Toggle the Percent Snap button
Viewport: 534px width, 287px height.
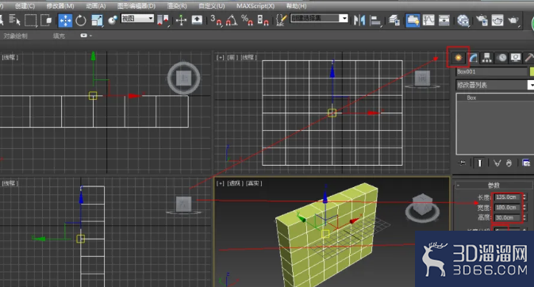(x=247, y=20)
